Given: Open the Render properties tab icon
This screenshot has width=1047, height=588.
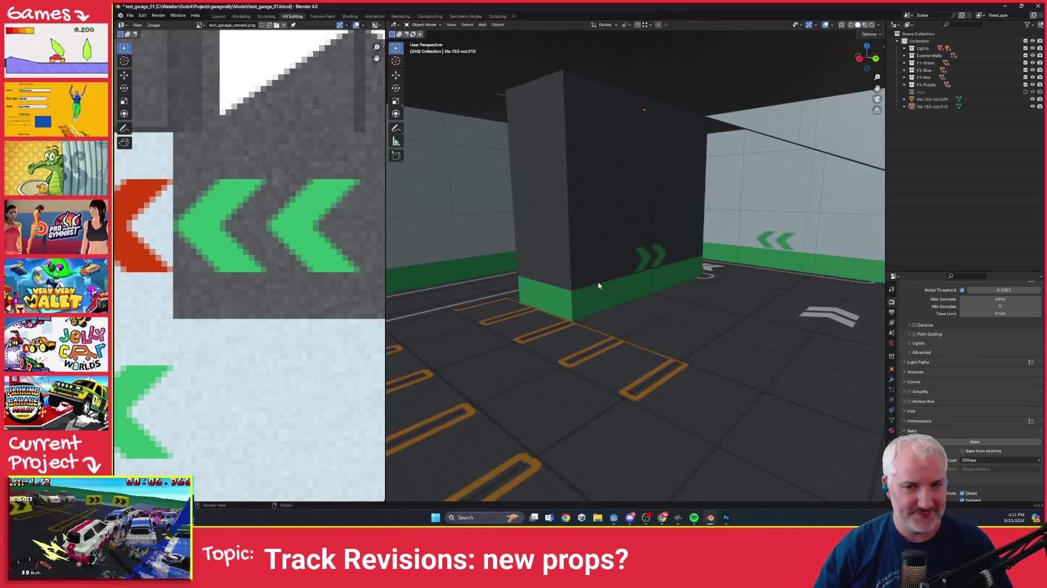Looking at the screenshot, I should (892, 302).
